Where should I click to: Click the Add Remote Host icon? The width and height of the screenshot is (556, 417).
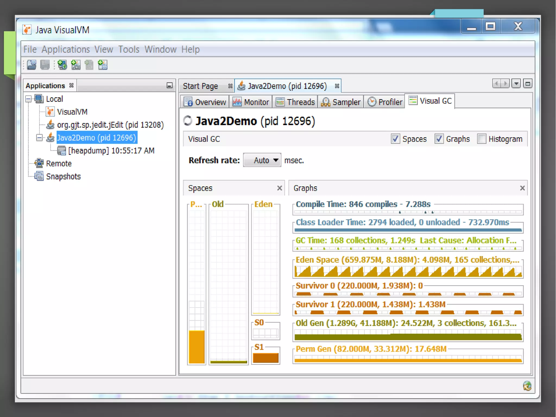62,65
